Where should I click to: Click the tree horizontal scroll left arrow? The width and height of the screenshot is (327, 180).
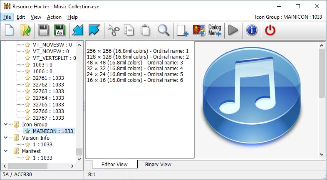pos(5,166)
